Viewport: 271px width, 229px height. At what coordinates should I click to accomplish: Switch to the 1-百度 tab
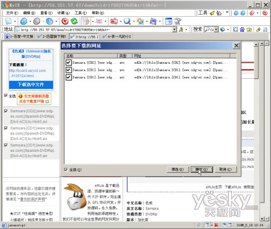pos(20,37)
